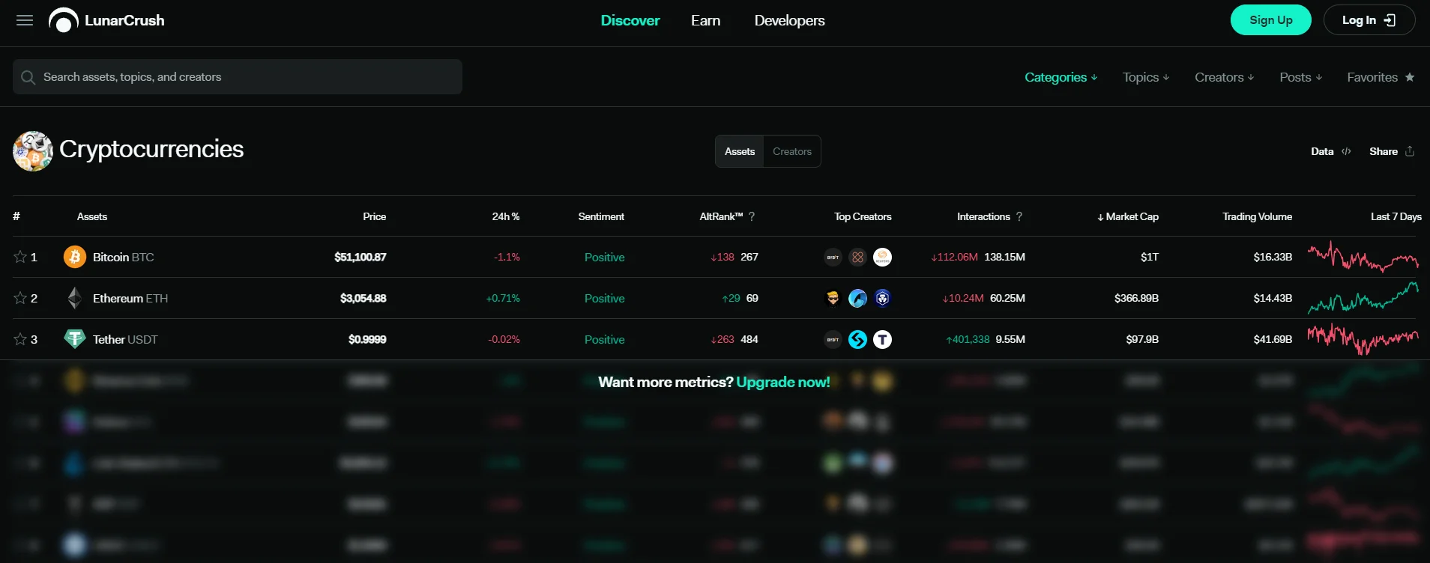Viewport: 1430px width, 563px height.
Task: Click Bitcoin price $51,100.87
Action: tap(360, 257)
